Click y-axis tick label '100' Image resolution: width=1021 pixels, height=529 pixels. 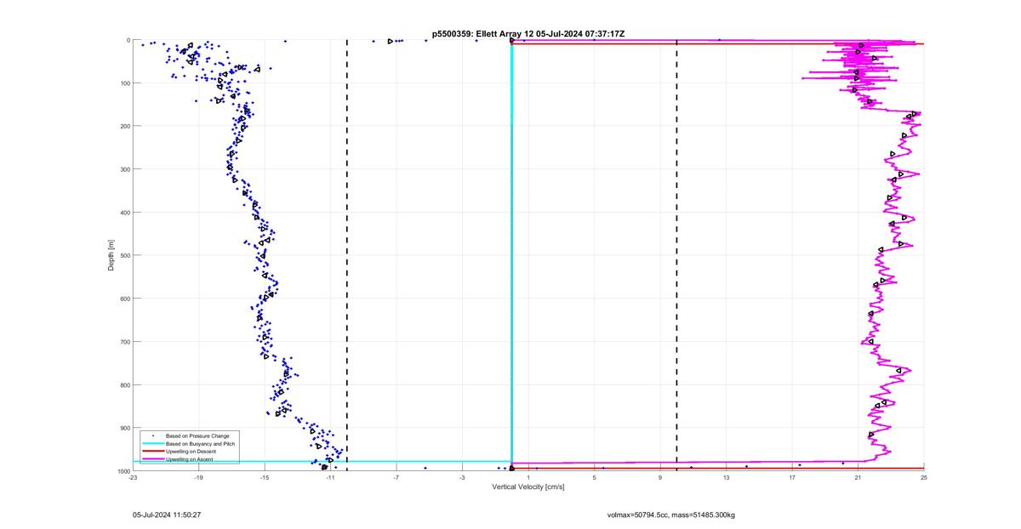tap(124, 83)
